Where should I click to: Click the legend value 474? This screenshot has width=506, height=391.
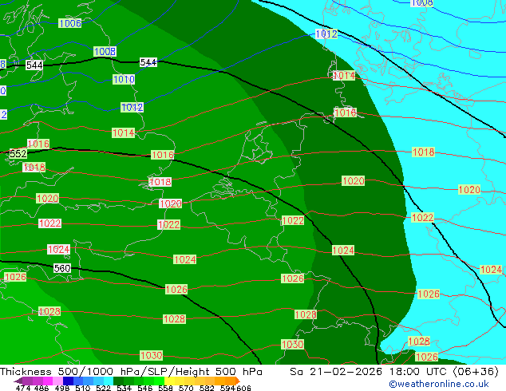coord(23,388)
